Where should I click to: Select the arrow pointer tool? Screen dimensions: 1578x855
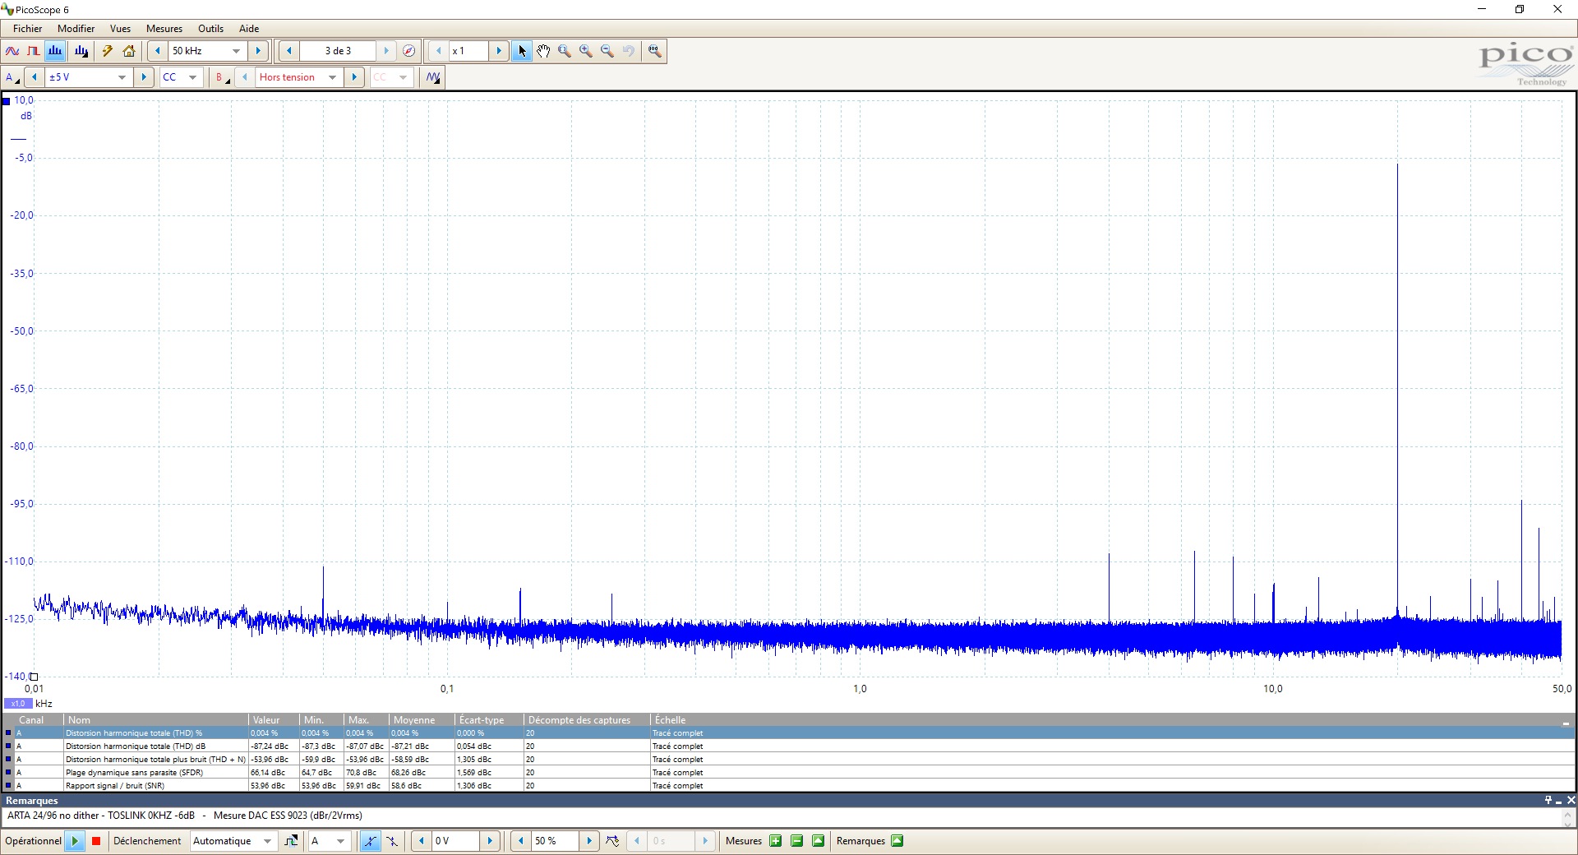pos(522,51)
